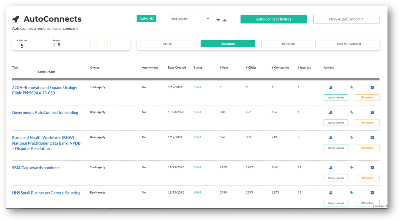Viewport: 400px width, 221px height.
Task: Go to next records page arrow
Action: (107, 43)
